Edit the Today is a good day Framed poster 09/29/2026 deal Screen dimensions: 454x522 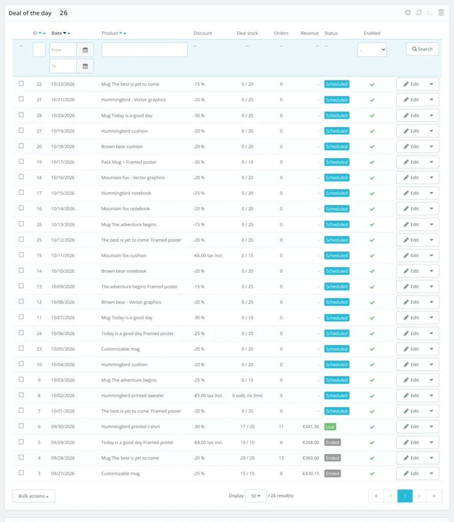tap(411, 442)
